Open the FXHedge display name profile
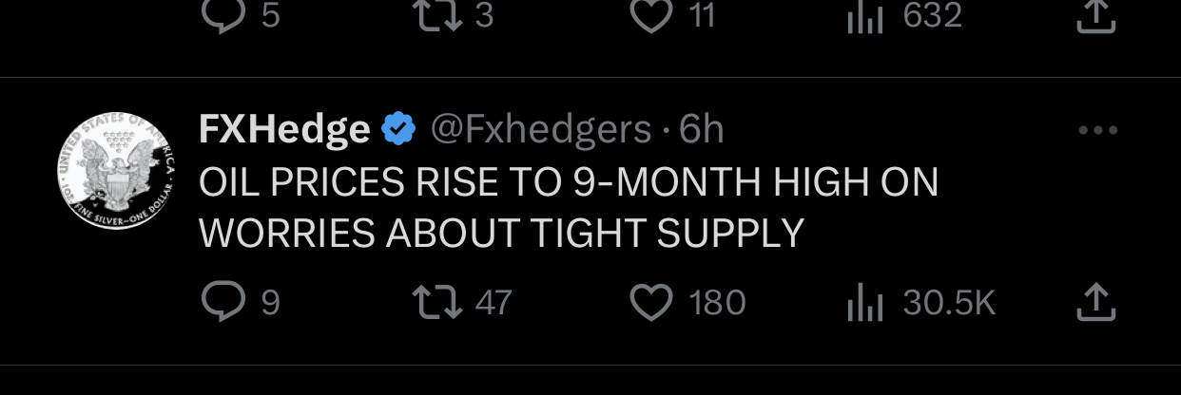This screenshot has width=1181, height=395. (283, 129)
